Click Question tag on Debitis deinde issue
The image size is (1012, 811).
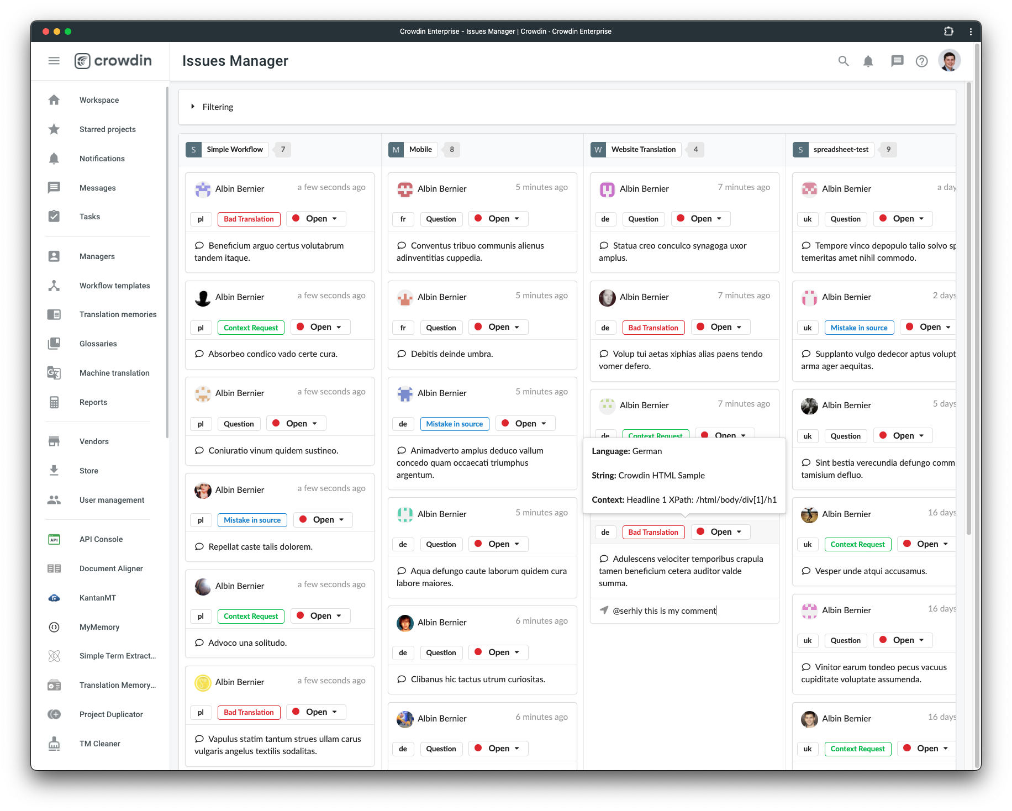[x=441, y=328]
